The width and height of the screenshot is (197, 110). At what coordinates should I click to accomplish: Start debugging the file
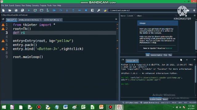click(54, 10)
